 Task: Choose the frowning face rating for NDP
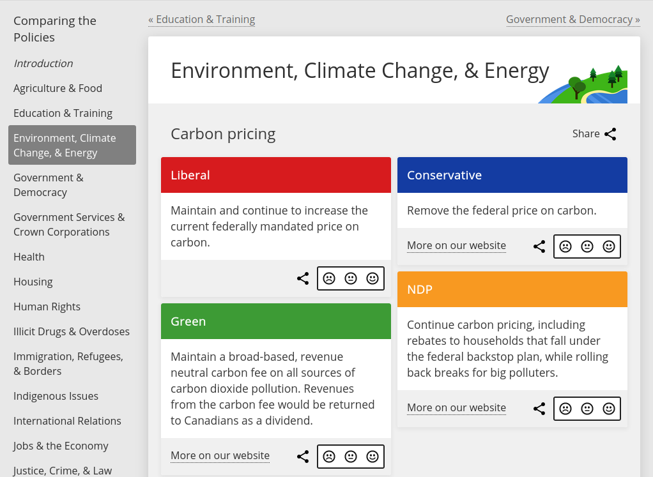point(565,408)
